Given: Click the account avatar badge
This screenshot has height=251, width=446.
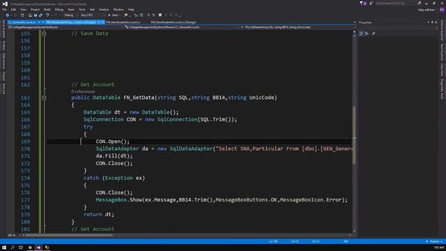Looking at the screenshot, I should 442,10.
